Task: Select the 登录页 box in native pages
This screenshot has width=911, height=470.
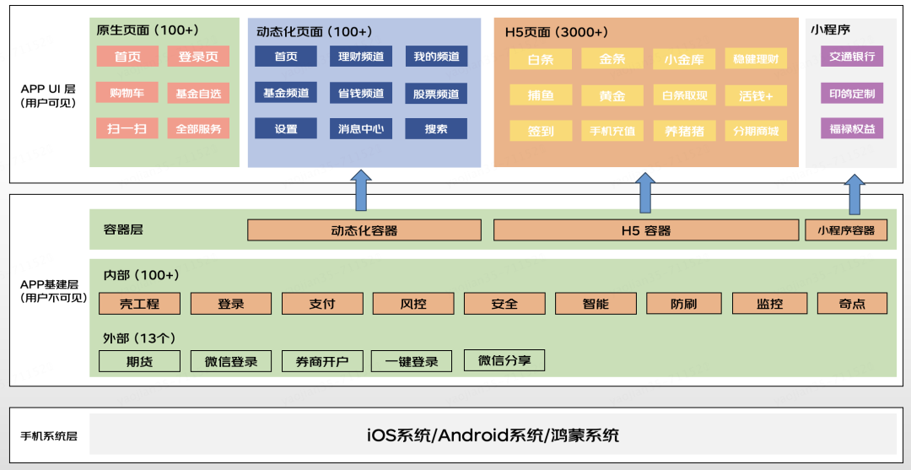Action: (198, 57)
